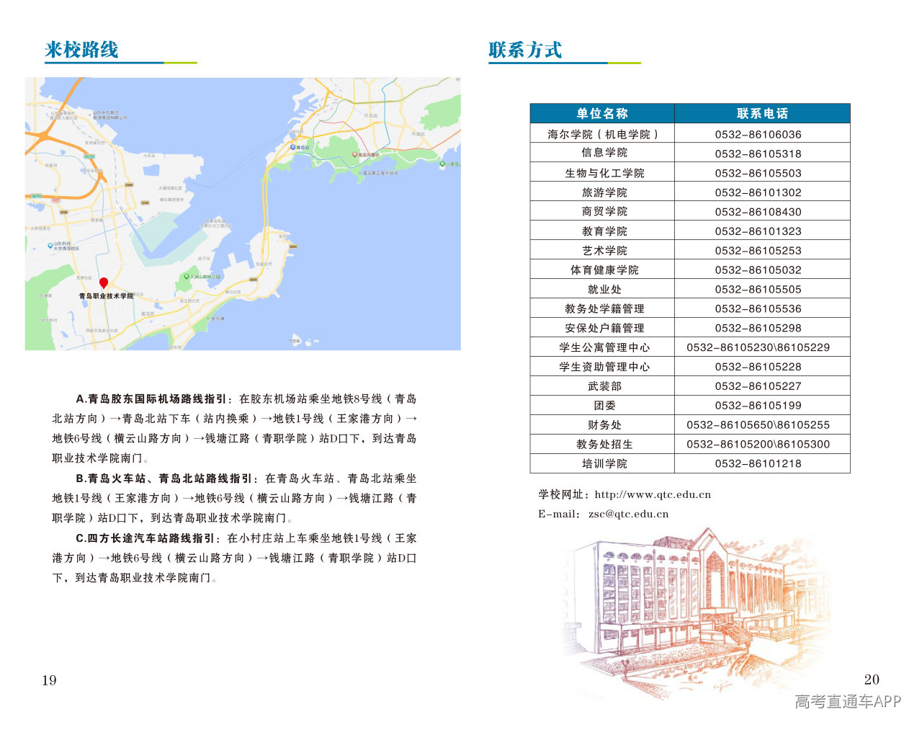Image resolution: width=922 pixels, height=730 pixels.
Task: Click phone number 0532-86105650\86105255
Action: pyautogui.click(x=758, y=425)
